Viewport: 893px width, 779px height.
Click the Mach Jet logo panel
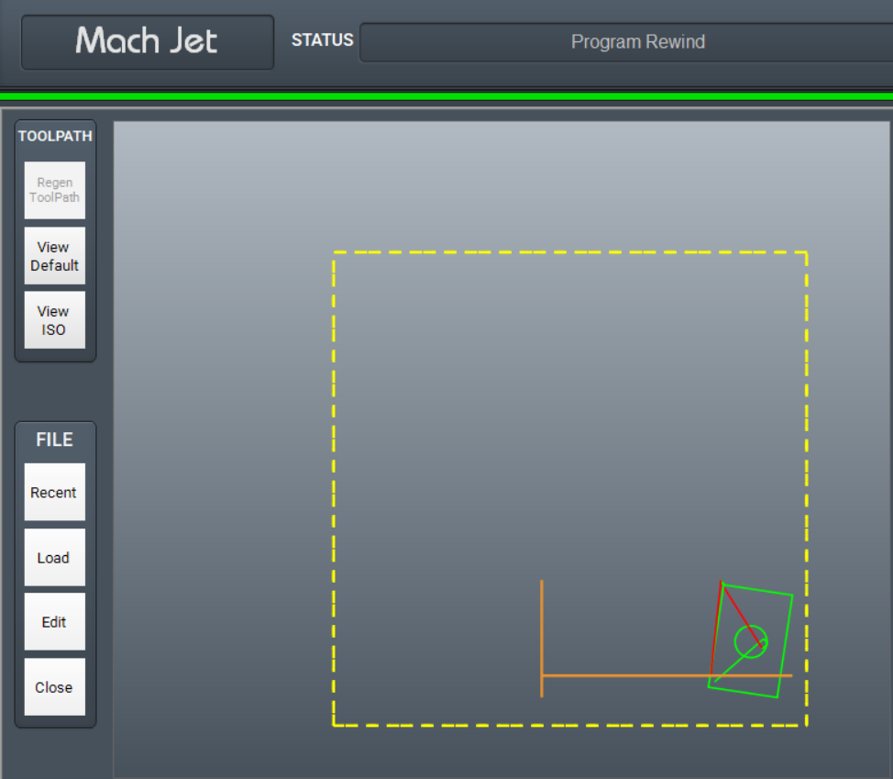[148, 42]
